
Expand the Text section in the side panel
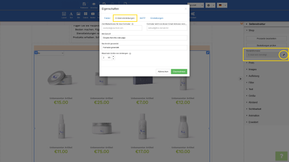[251, 89]
